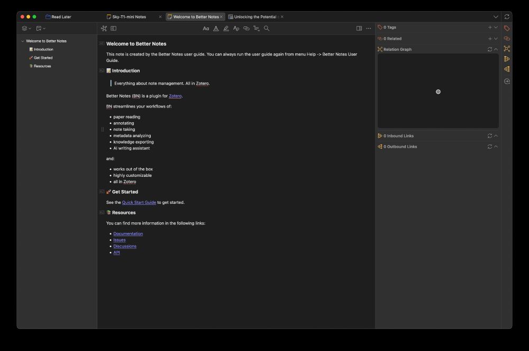This screenshot has width=529, height=351.
Task: Clear formatting with the eraser A icon
Action: coord(236,29)
